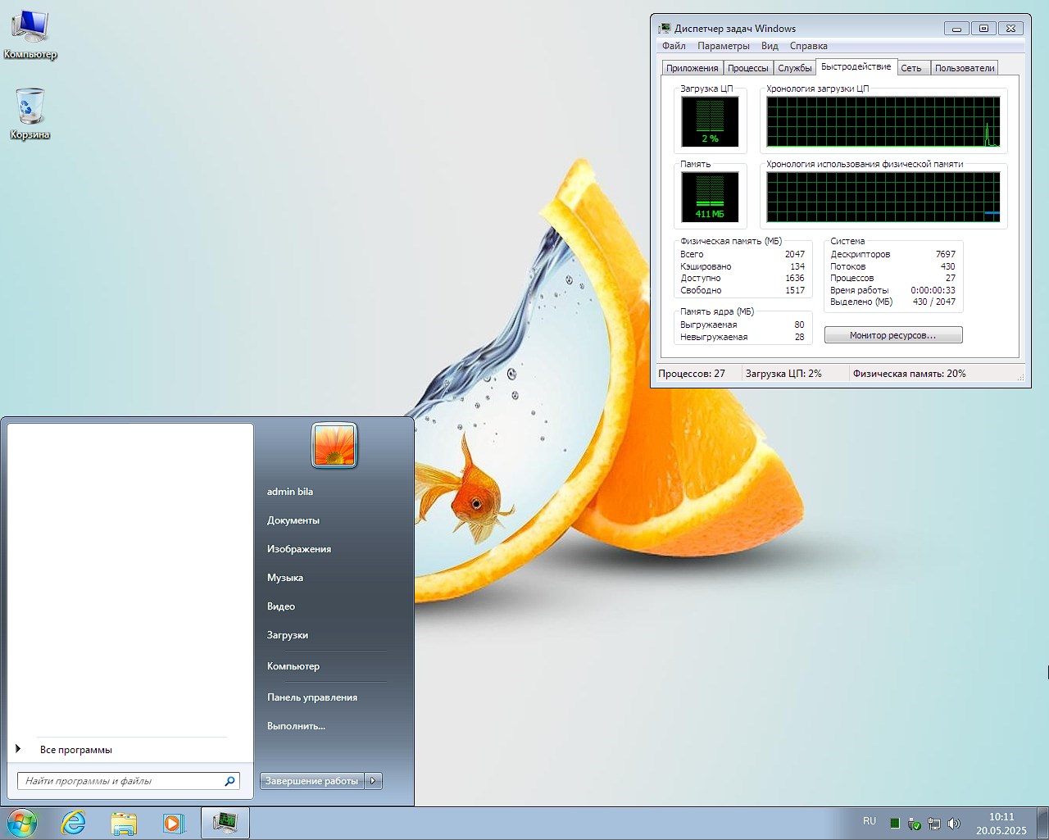This screenshot has width=1049, height=840.
Task: Select the Корзина recycle bin icon
Action: tap(30, 112)
